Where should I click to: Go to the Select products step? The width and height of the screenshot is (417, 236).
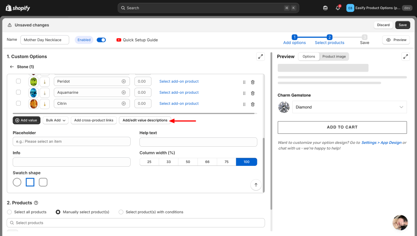click(x=329, y=40)
